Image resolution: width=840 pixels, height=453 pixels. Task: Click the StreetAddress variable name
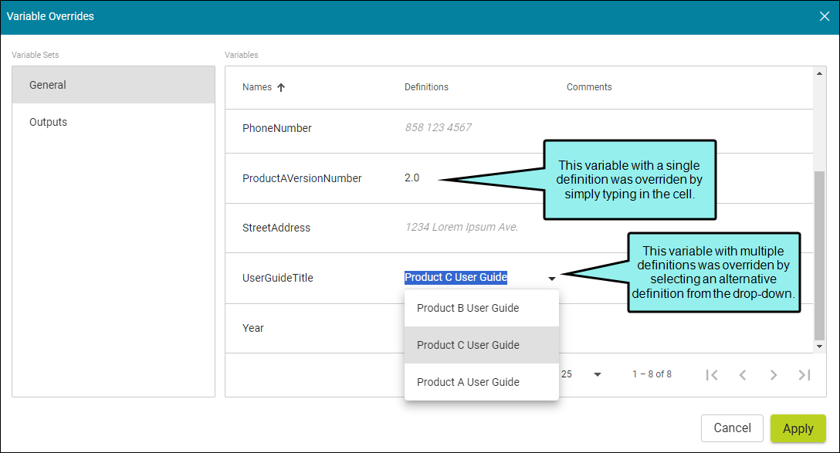(276, 228)
